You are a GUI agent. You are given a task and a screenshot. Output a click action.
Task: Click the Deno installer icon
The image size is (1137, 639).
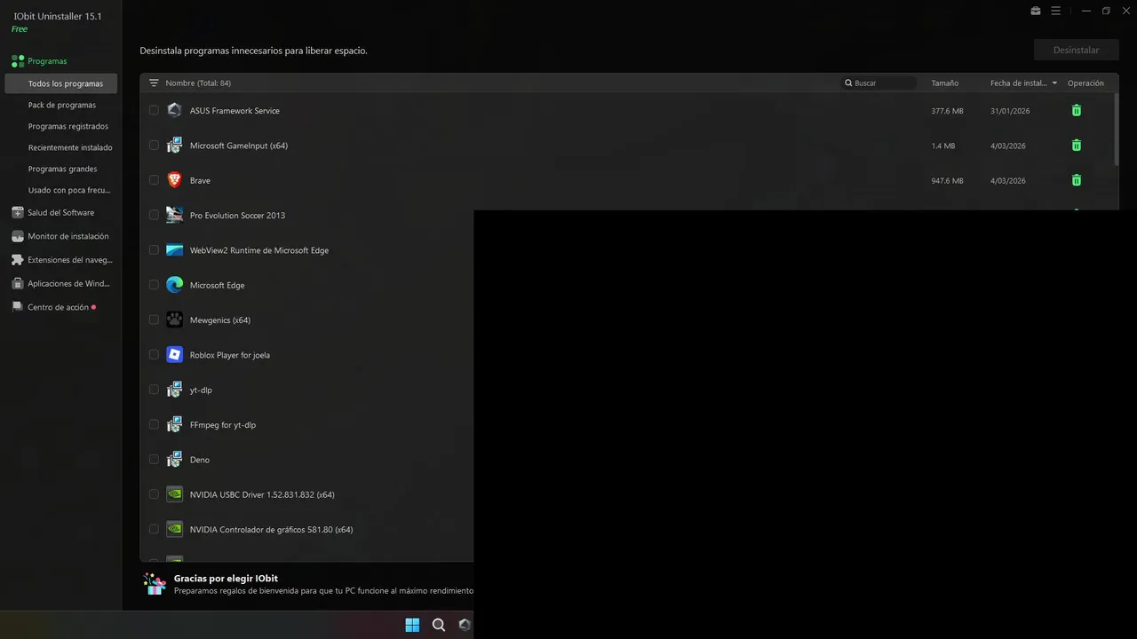click(174, 459)
